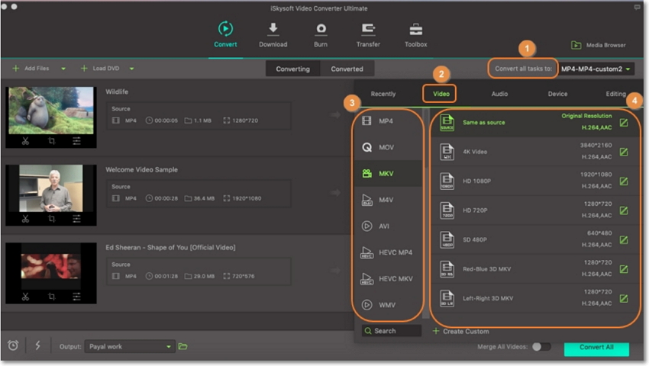Screen dimensions: 649x366
Task: Open the Toolbox icon
Action: (x=415, y=30)
